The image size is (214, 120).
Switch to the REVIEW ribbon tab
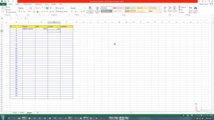pyautogui.click(x=54, y=4)
